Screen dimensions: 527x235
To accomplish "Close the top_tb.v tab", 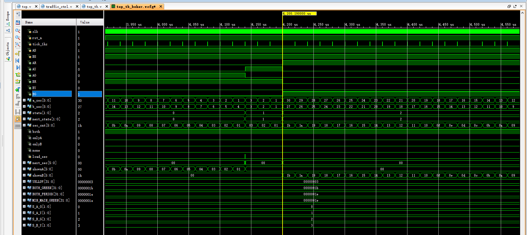I will coord(107,7).
